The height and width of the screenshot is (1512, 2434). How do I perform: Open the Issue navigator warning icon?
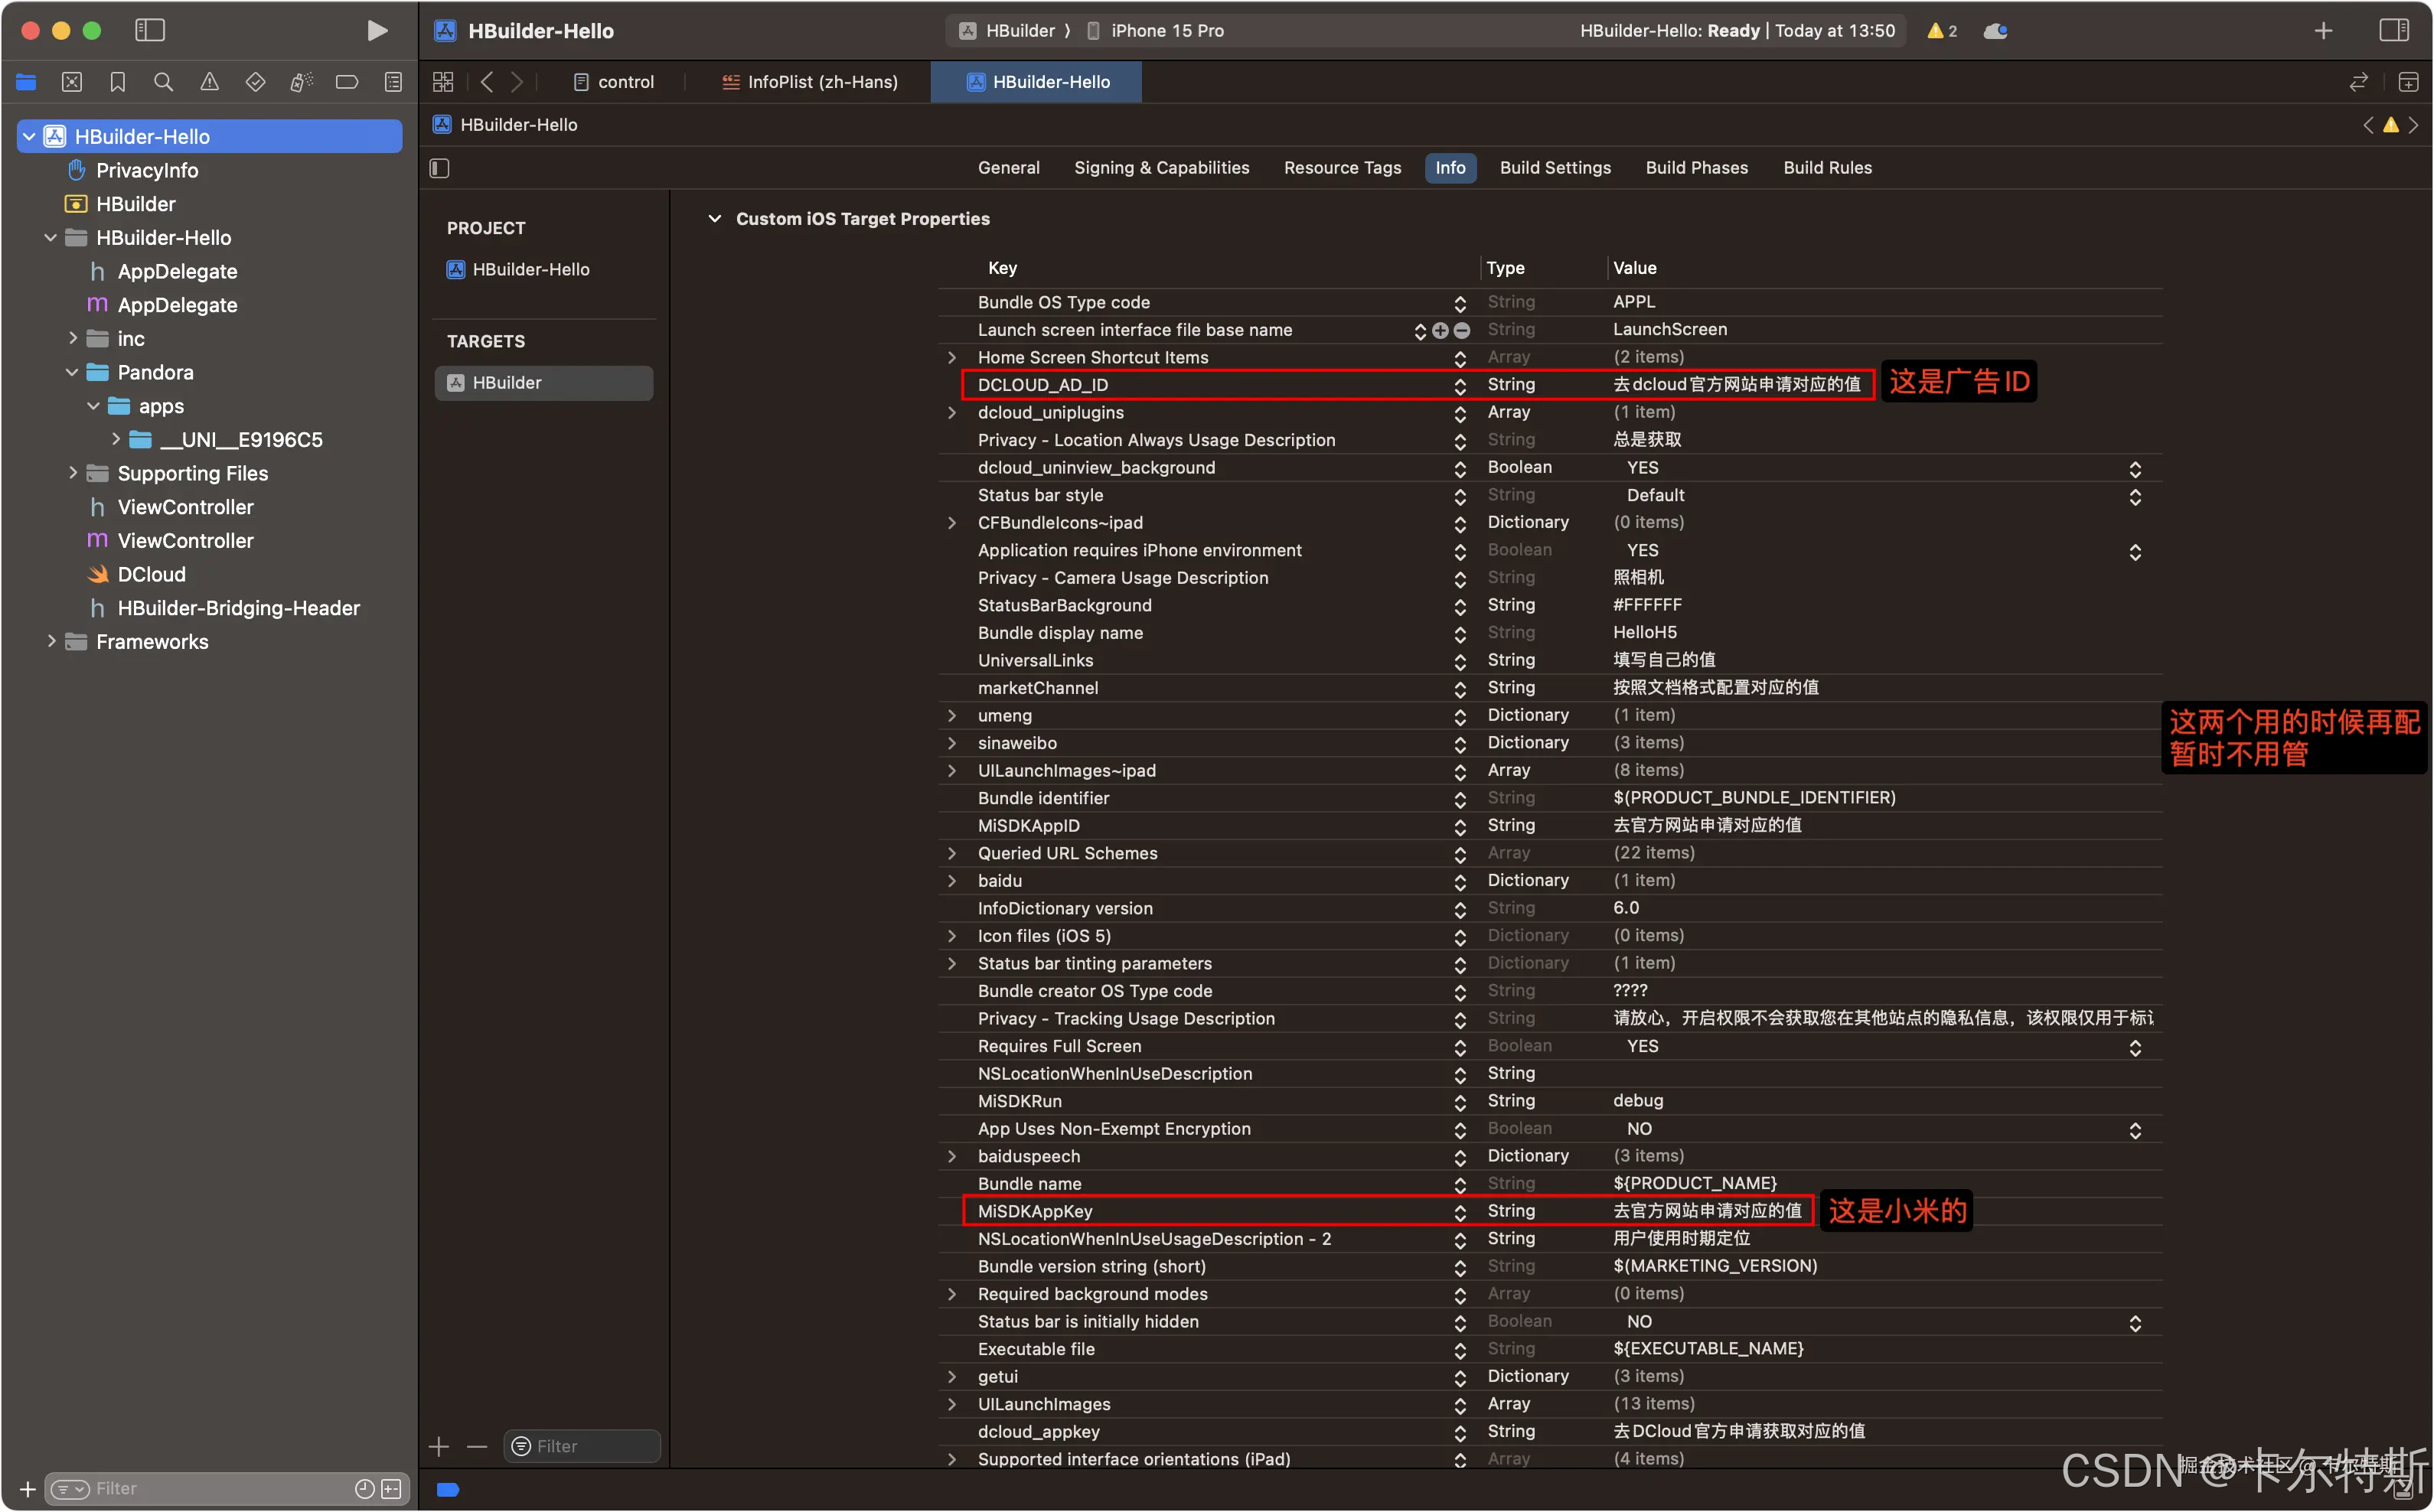tap(209, 82)
